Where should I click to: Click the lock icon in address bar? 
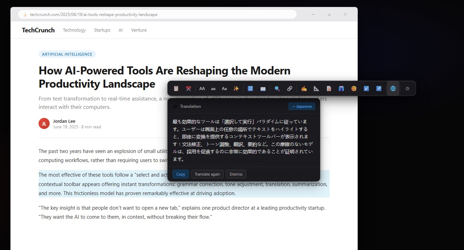25,15
